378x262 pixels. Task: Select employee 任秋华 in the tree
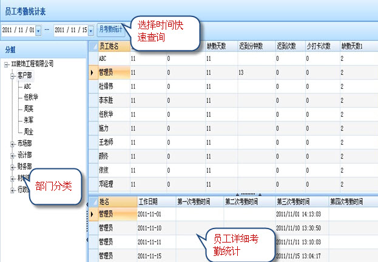click(x=32, y=98)
